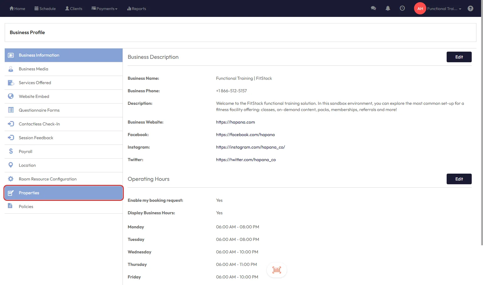Open the Reports menu item

(137, 9)
